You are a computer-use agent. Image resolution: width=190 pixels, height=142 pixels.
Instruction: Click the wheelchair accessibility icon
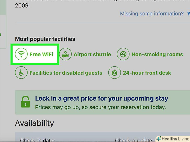21,73
